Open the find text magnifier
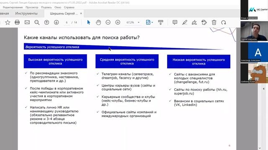268x150 pixels. pos(37,22)
